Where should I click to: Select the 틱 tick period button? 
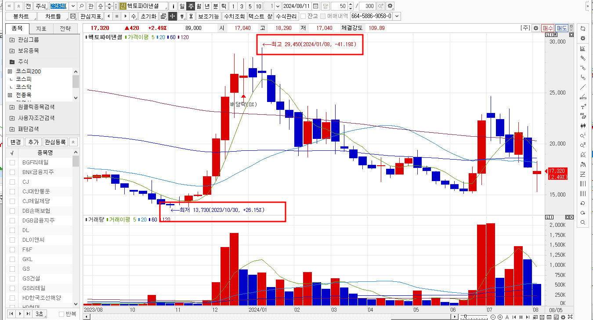click(224, 6)
